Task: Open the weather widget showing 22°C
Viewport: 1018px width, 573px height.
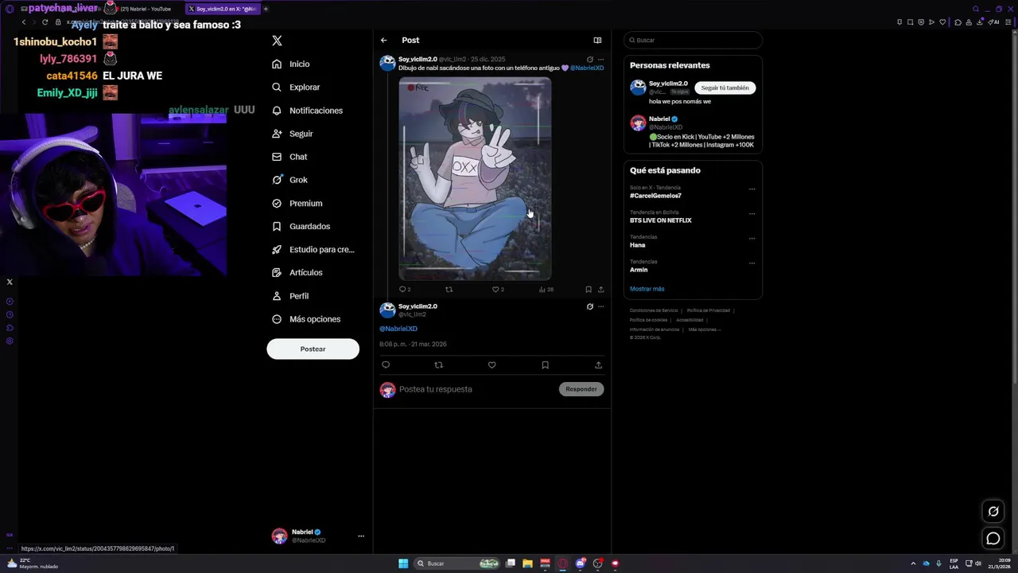Action: click(x=32, y=563)
